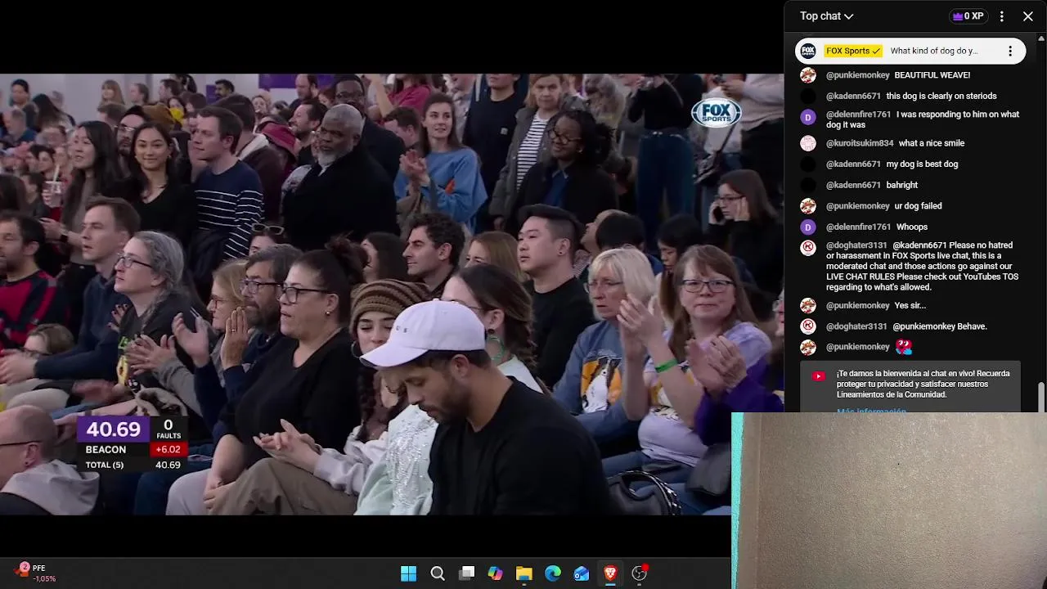Click the FOX Sports avatar in pinned message
The height and width of the screenshot is (589, 1047).
point(808,51)
